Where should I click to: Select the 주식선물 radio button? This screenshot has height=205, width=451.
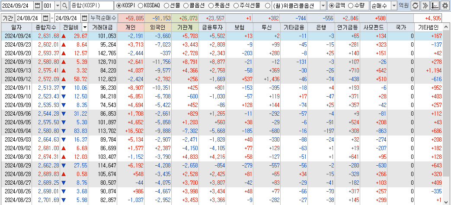[236, 6]
